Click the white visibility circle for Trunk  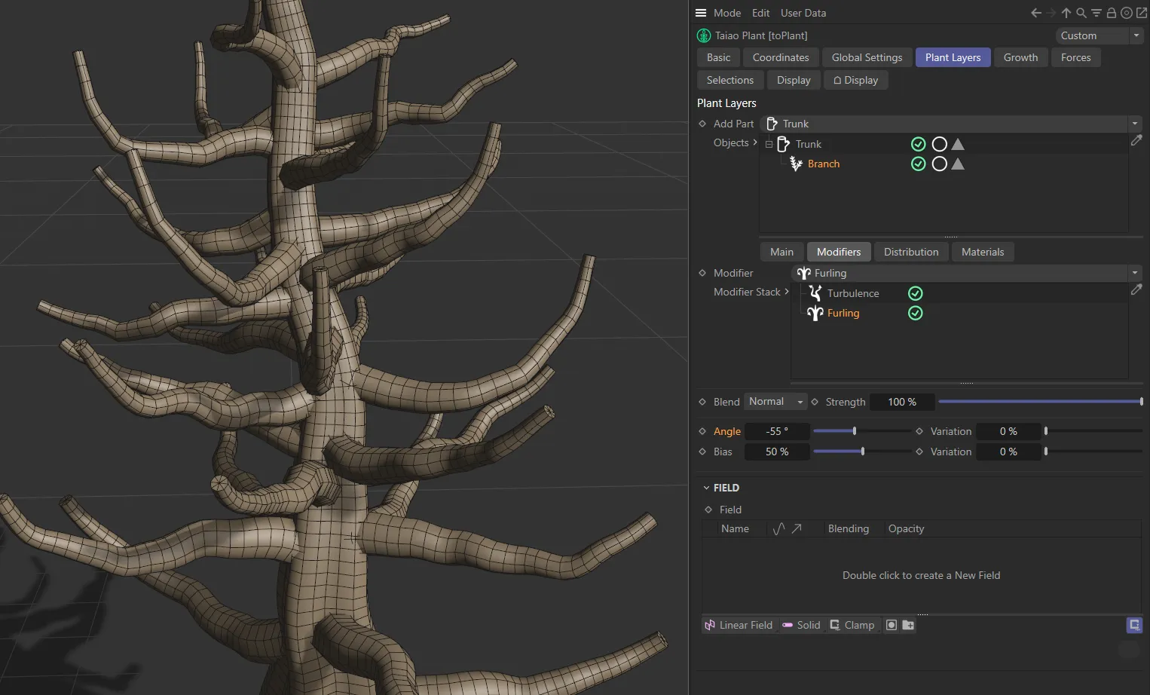point(940,143)
